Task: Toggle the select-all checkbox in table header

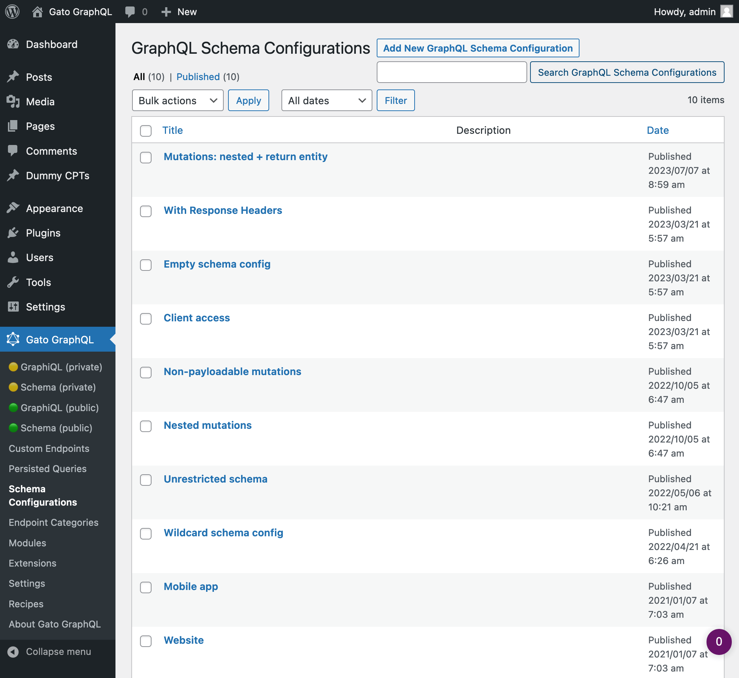Action: click(146, 131)
